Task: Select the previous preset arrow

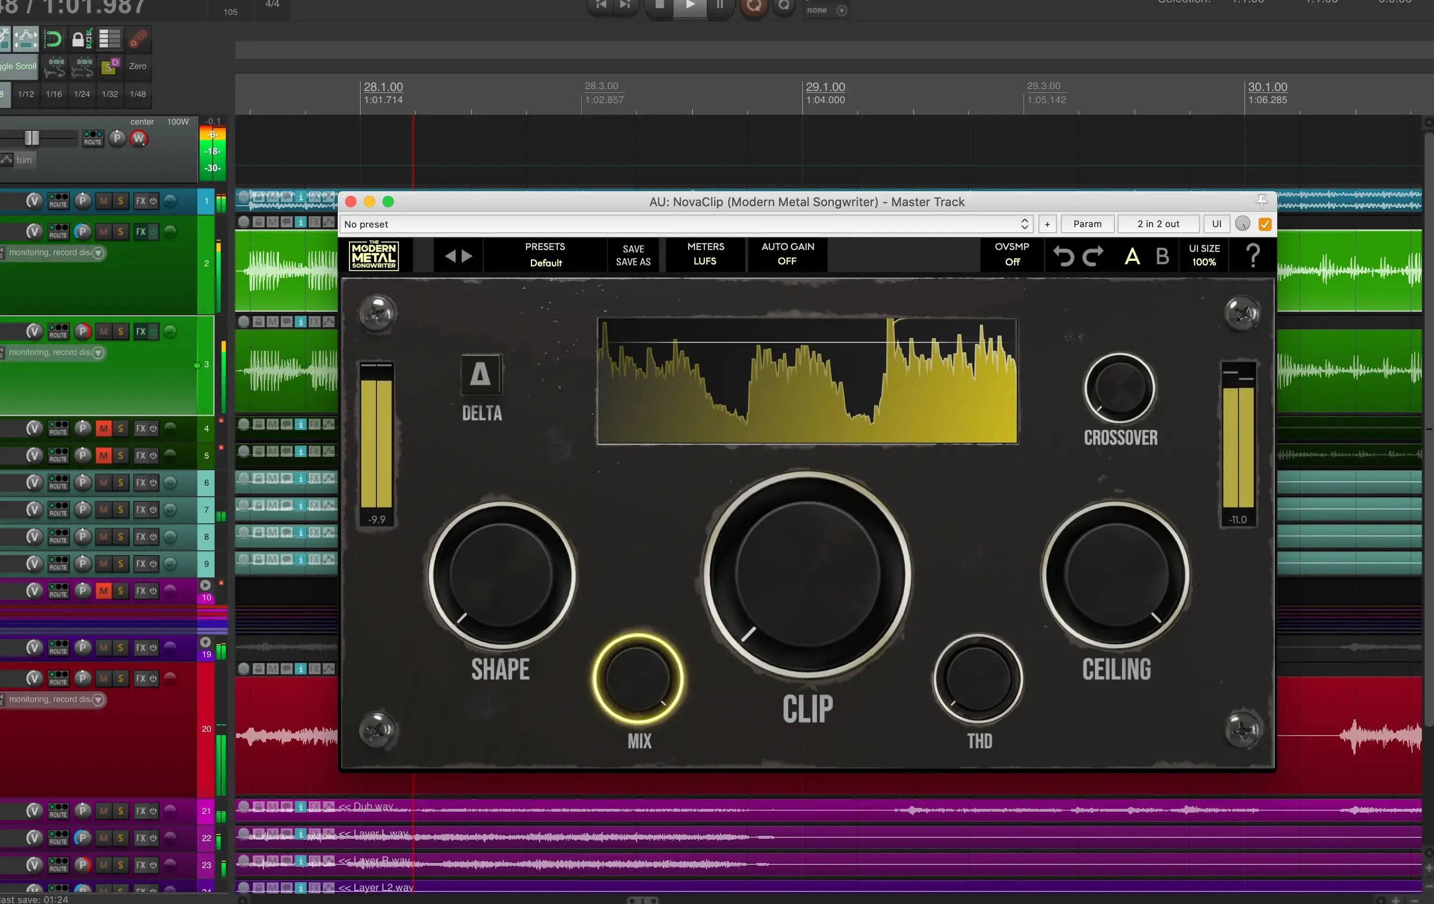Action: [450, 256]
